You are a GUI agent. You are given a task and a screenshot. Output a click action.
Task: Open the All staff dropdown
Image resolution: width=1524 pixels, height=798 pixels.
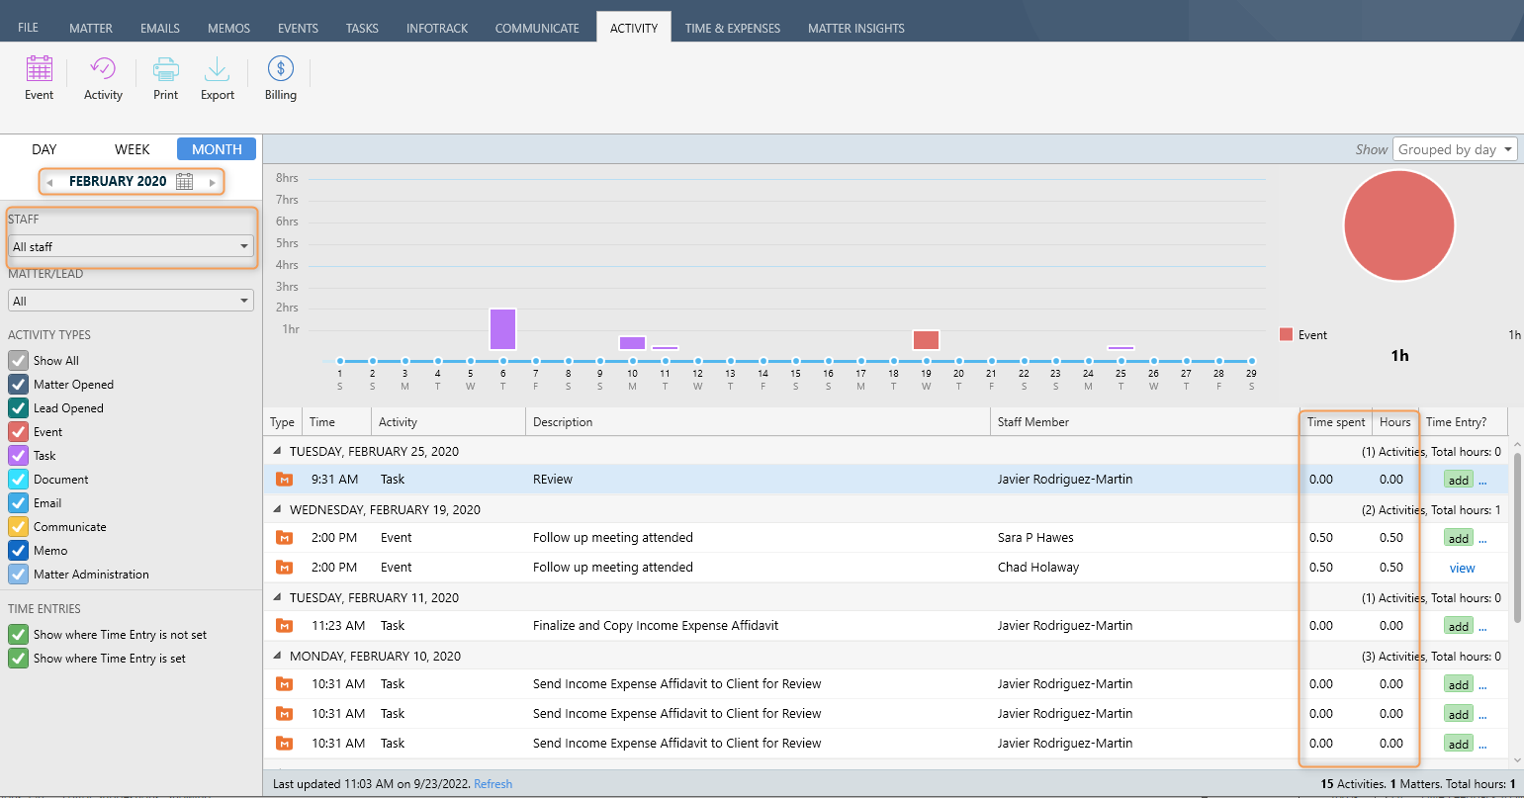click(x=131, y=246)
